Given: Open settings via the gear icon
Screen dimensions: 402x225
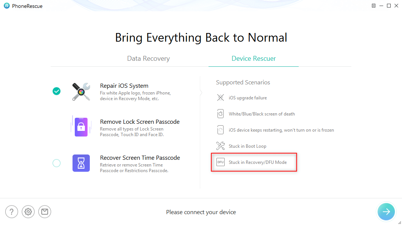Looking at the screenshot, I should pyautogui.click(x=28, y=212).
